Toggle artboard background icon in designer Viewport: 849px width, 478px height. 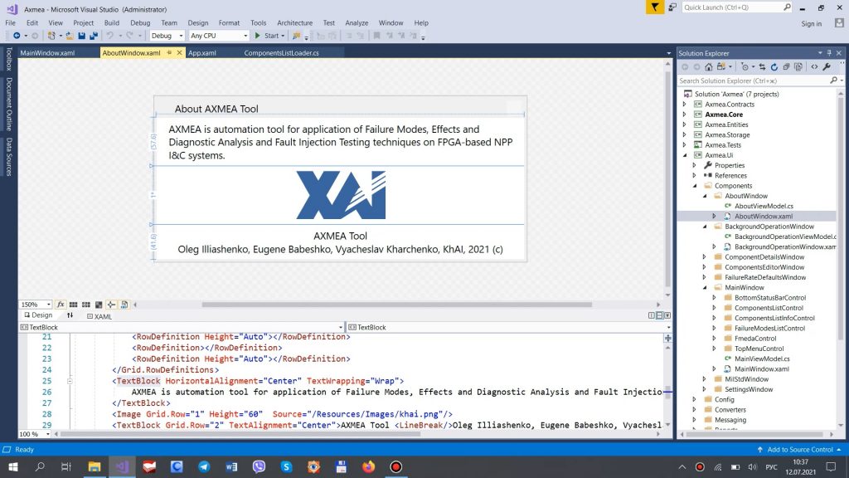99,305
